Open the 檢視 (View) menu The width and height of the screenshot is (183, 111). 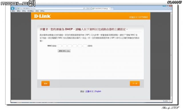tap(24, 11)
